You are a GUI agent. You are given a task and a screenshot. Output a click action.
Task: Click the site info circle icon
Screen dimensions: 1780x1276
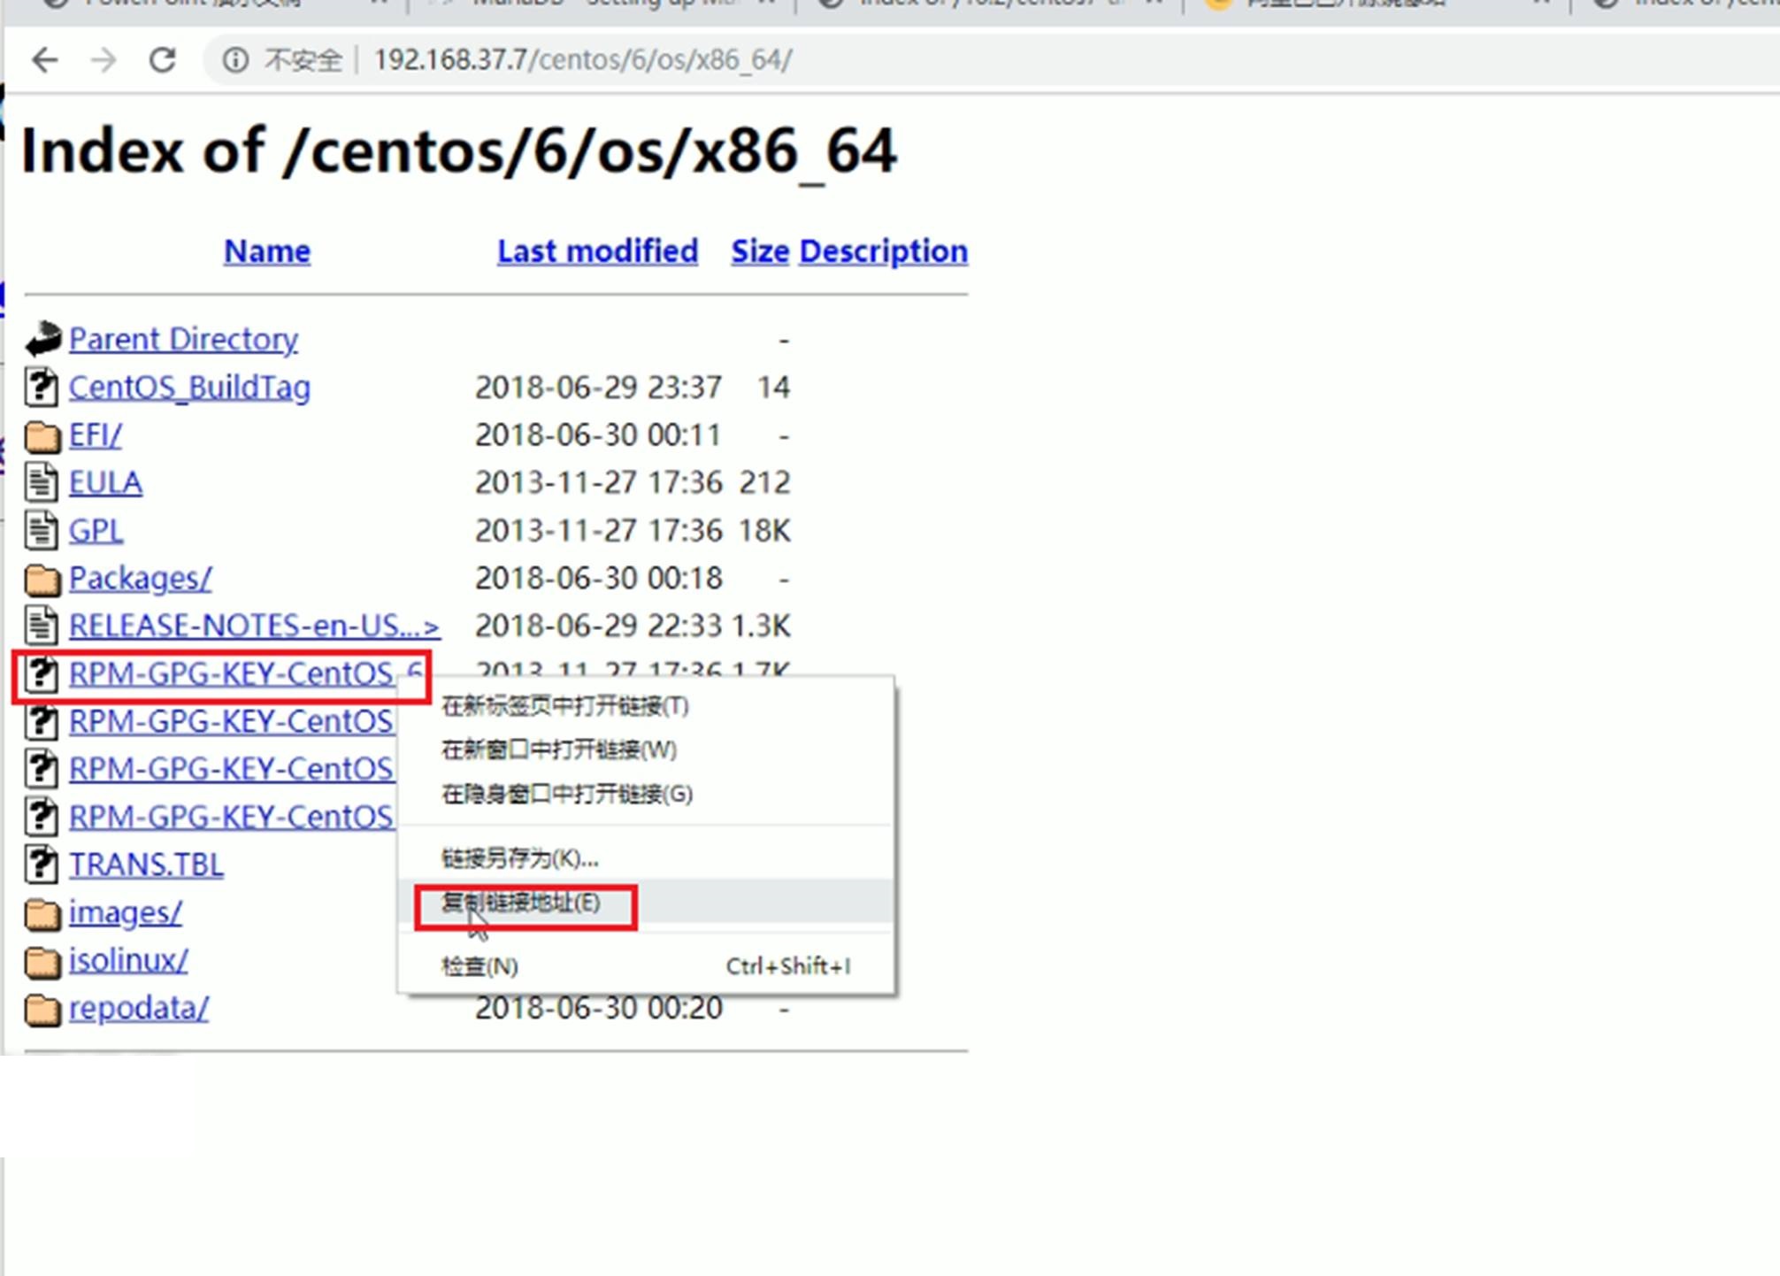(x=234, y=60)
